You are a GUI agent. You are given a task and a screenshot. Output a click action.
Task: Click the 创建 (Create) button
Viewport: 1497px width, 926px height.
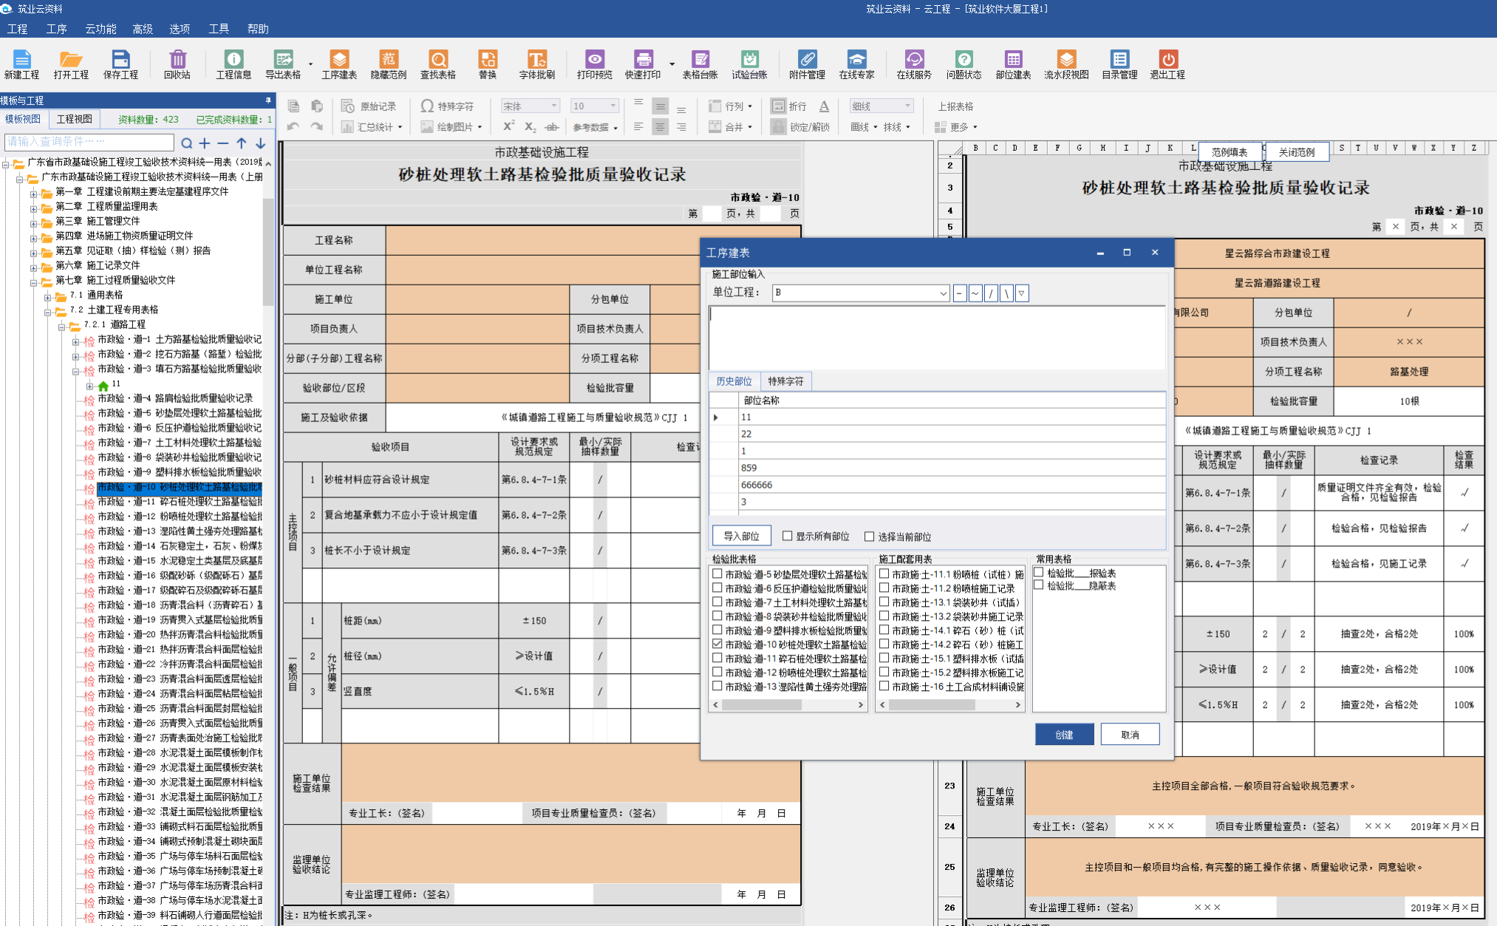[x=1064, y=735]
